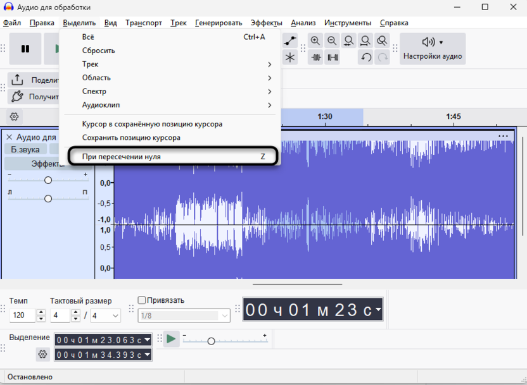Close the audio track with X button

point(9,137)
